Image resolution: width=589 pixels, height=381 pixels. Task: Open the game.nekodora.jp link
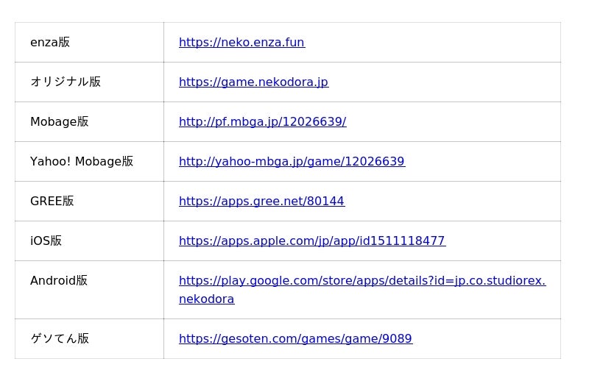coord(253,82)
